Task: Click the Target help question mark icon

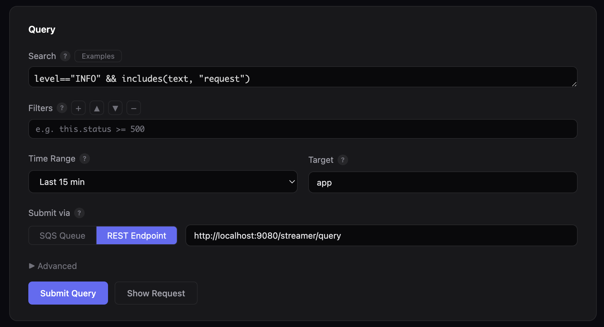Action: point(343,160)
